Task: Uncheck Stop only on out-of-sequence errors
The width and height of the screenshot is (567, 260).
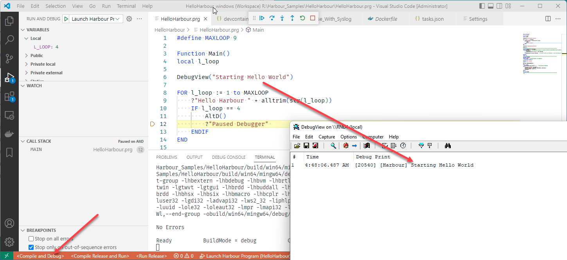Action: click(31, 247)
